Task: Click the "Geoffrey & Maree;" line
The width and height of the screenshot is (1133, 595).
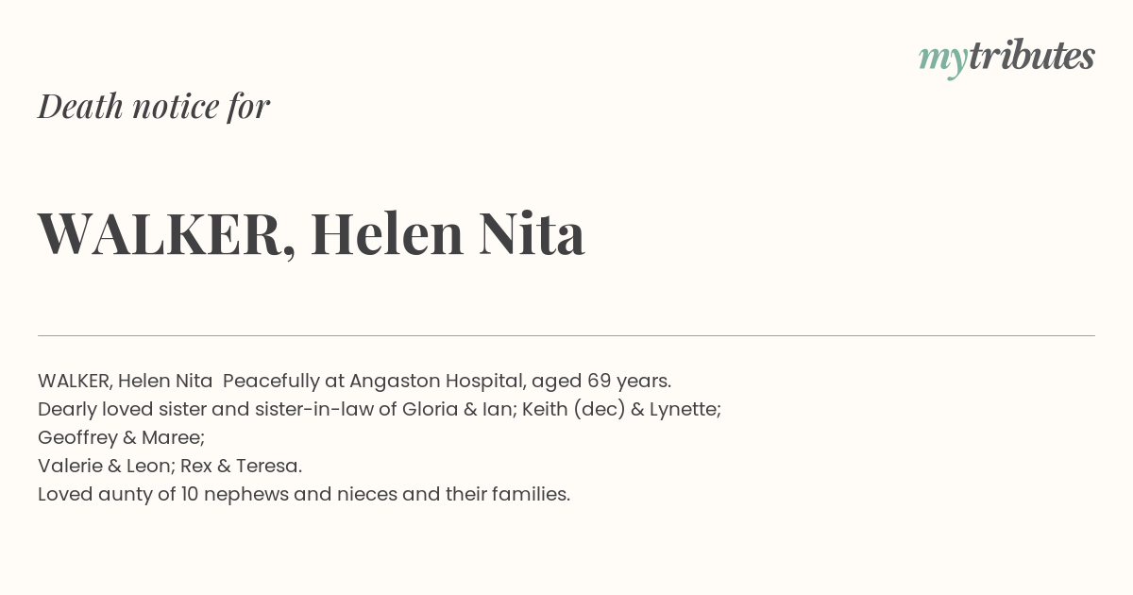Action: point(121,437)
